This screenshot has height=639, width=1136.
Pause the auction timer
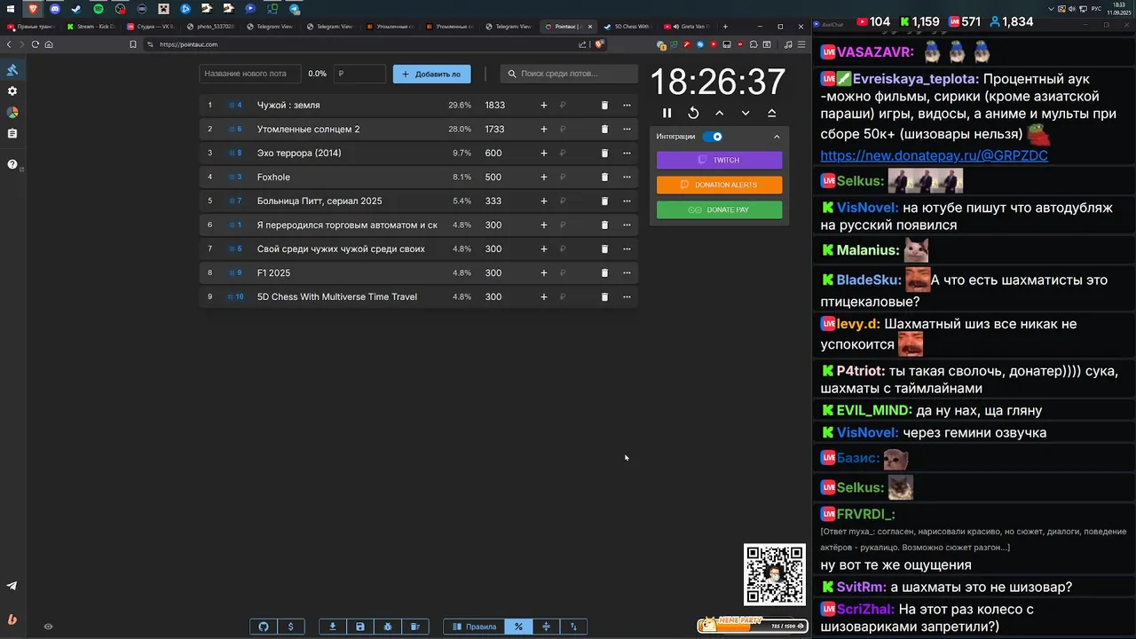click(x=667, y=113)
